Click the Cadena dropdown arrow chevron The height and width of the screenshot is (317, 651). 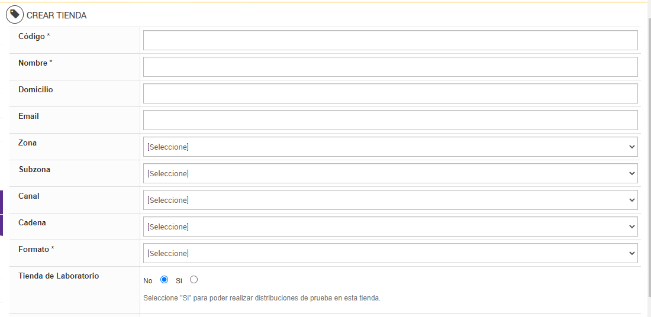(x=631, y=227)
